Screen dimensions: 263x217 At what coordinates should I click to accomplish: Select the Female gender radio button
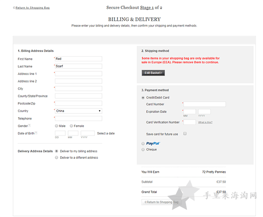(71, 126)
